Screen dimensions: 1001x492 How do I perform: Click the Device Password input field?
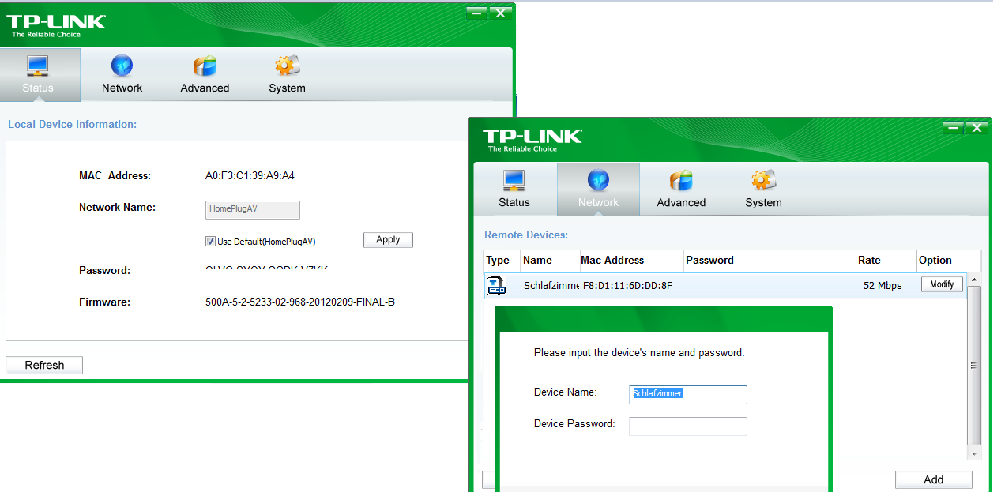[687, 426]
